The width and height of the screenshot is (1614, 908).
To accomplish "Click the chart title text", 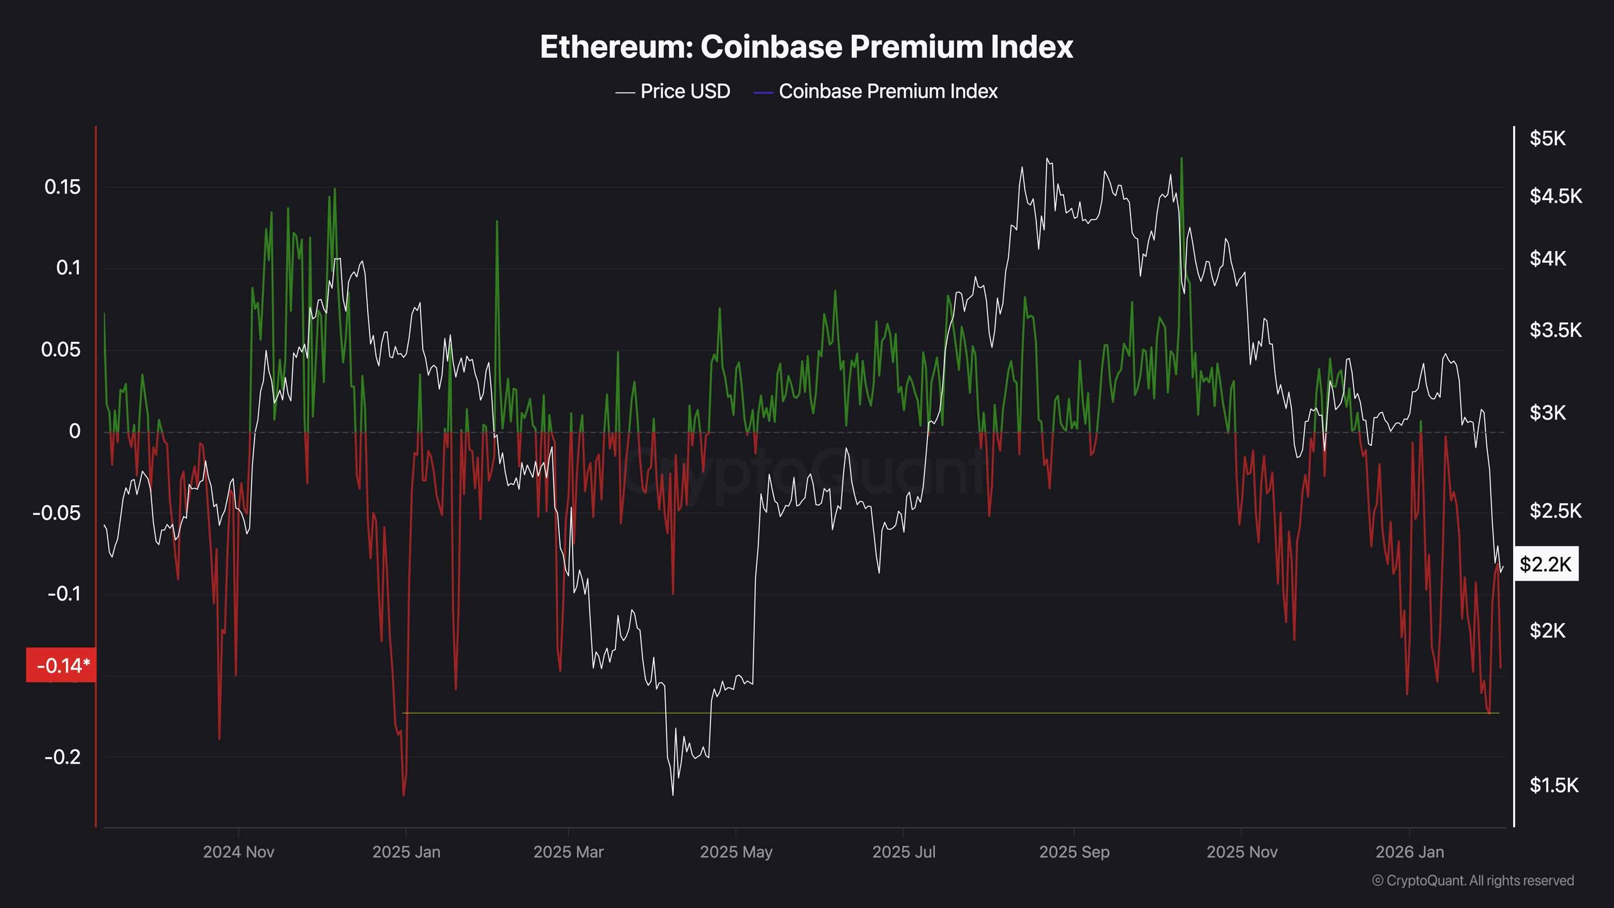I will pos(806,47).
